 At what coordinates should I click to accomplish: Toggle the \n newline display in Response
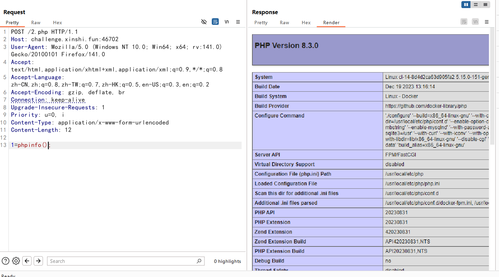tap(475, 22)
